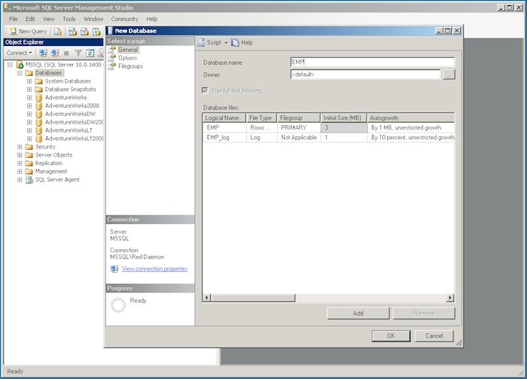The height and width of the screenshot is (379, 527).
Task: Click the Script icon in New Database dialog
Action: tap(201, 43)
